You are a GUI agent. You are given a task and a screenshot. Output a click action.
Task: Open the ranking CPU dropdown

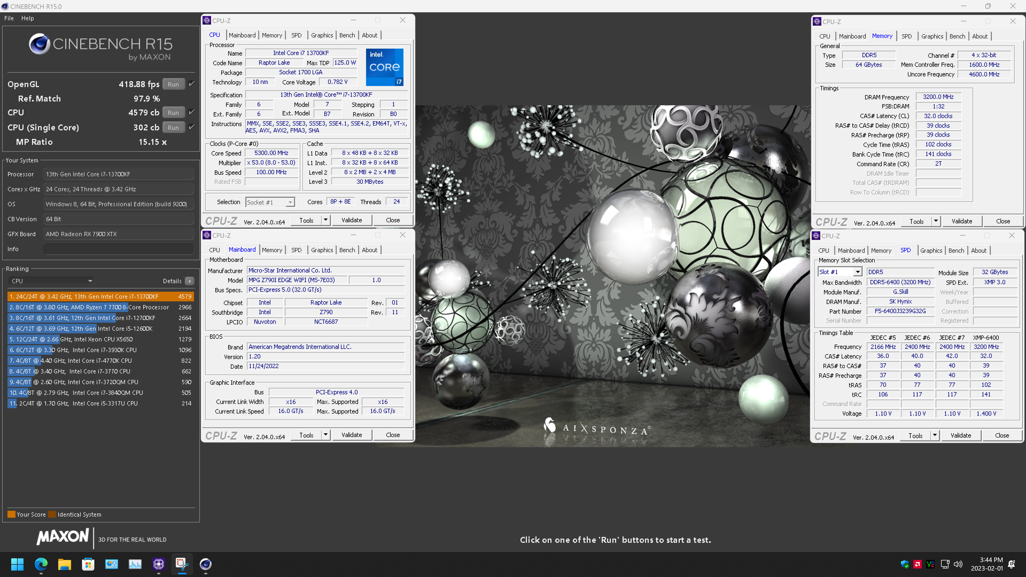(51, 281)
